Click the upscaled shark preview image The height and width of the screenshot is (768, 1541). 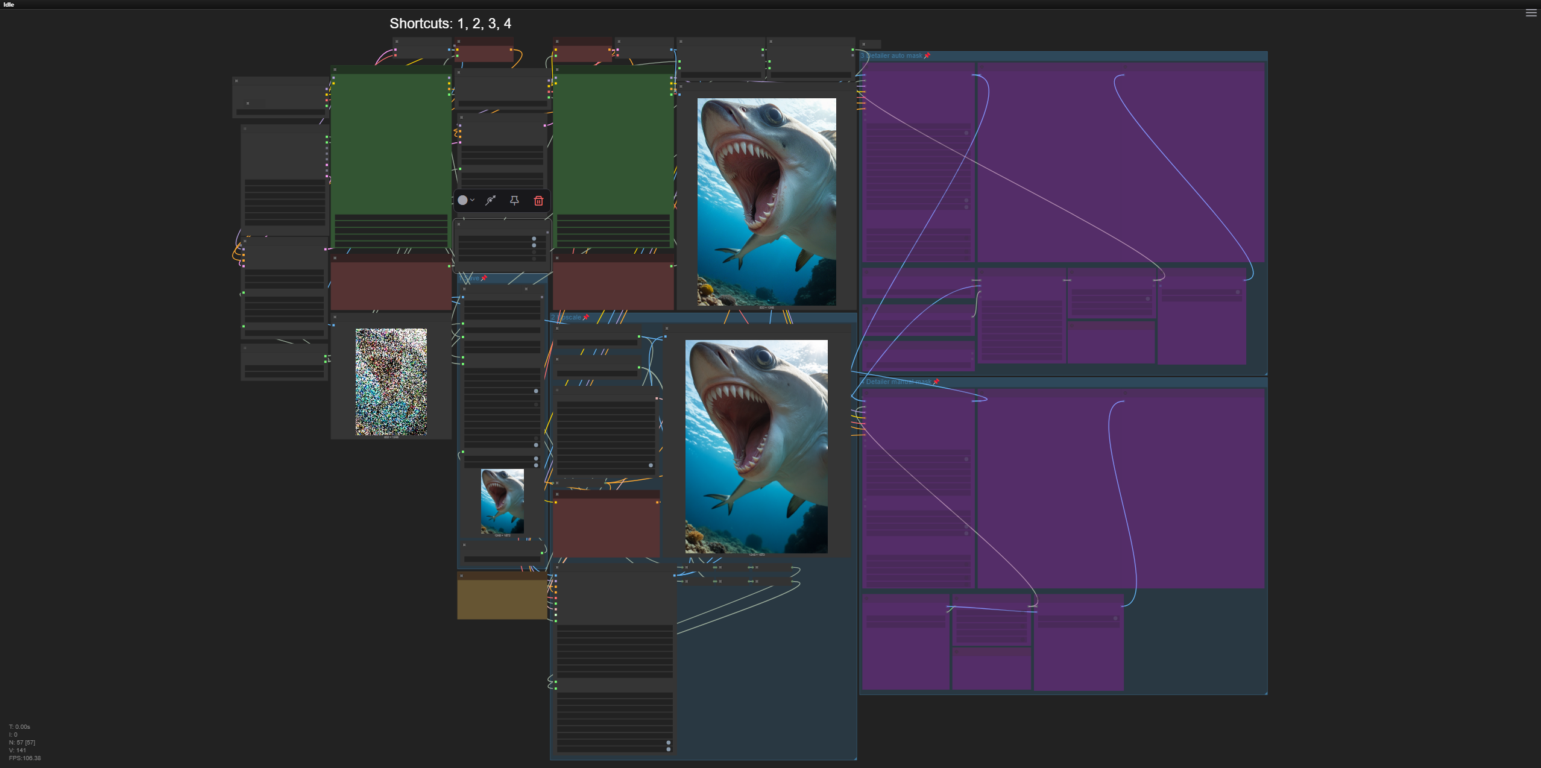(756, 446)
